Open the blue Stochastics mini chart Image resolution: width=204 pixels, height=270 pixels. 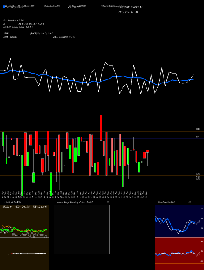click(x=179, y=221)
